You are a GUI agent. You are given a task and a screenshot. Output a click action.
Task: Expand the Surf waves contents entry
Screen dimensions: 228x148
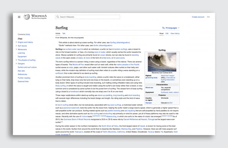click(x=16, y=46)
